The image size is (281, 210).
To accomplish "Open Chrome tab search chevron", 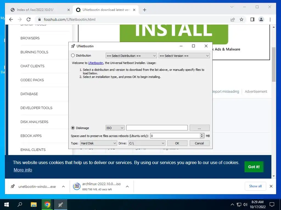I will click(x=232, y=7).
